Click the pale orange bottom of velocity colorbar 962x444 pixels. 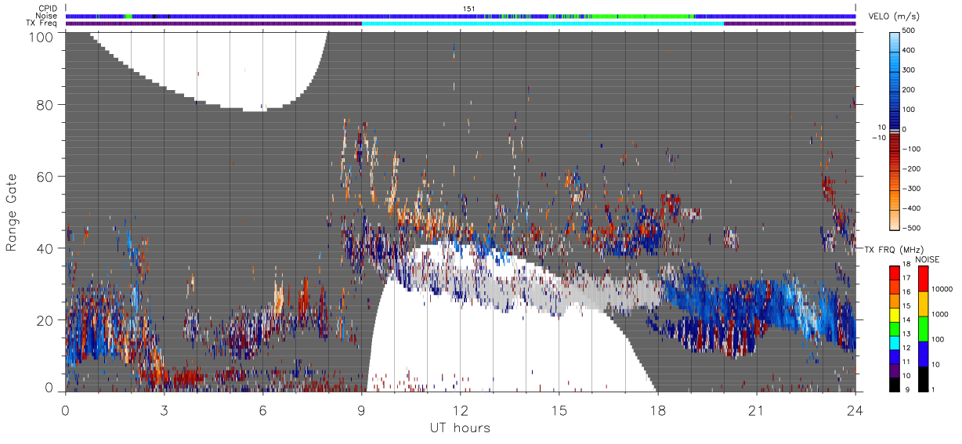895,222
